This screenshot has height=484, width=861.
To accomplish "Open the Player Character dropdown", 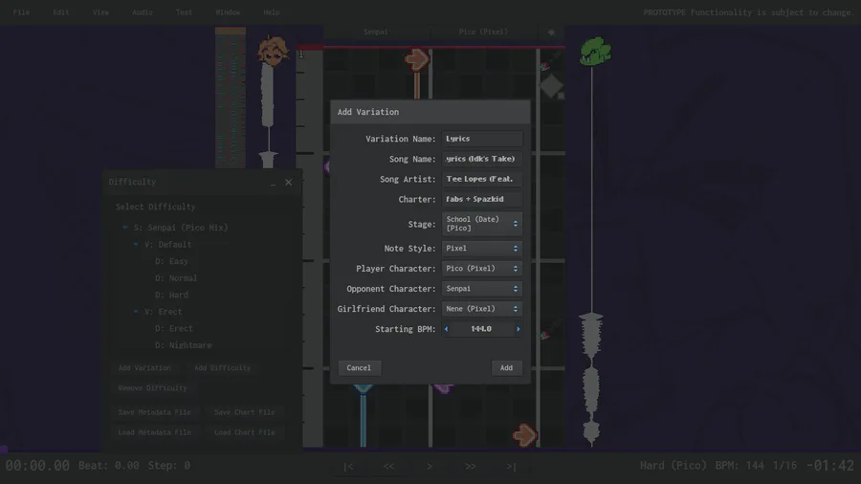I will pyautogui.click(x=481, y=269).
